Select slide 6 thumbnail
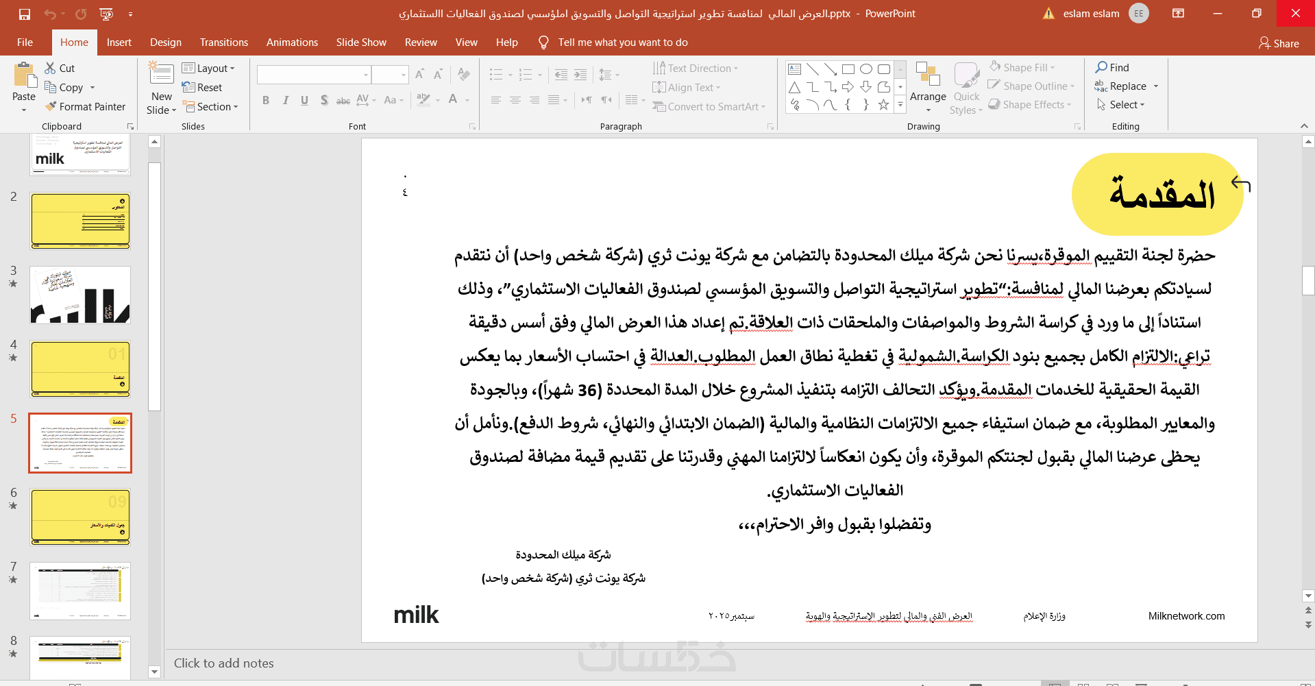The width and height of the screenshot is (1315, 686). [80, 517]
